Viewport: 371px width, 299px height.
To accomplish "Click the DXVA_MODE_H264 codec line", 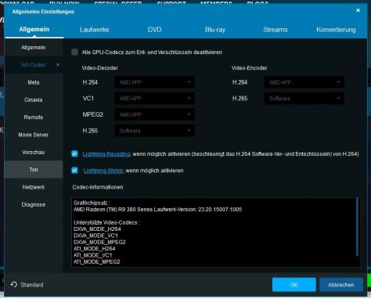I will tap(97, 229).
